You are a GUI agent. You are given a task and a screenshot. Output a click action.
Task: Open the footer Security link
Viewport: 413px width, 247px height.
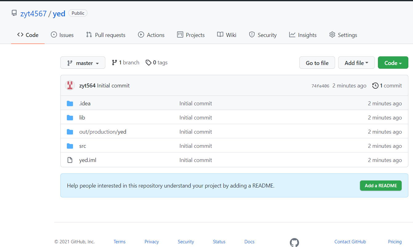point(186,242)
